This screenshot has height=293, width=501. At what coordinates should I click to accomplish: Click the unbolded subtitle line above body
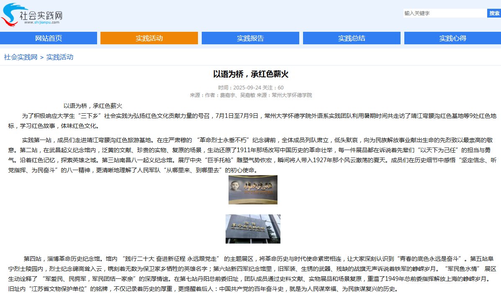(93, 106)
